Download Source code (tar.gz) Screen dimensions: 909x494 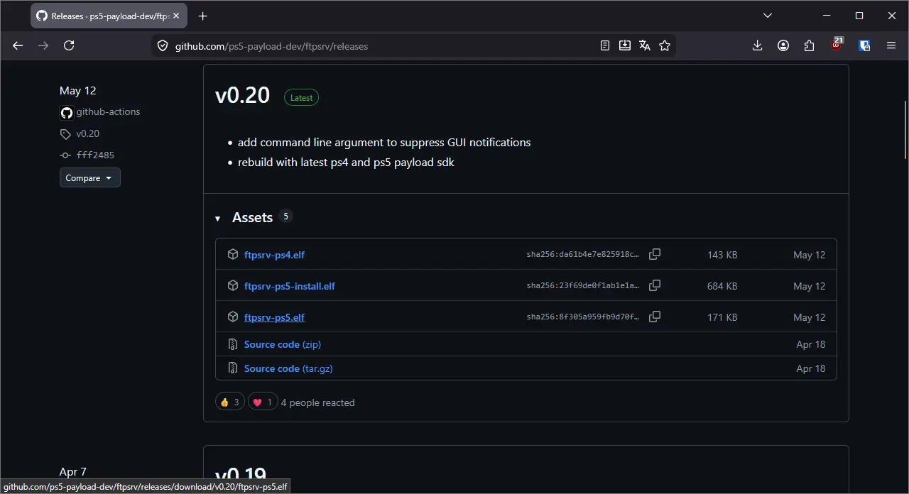[288, 368]
